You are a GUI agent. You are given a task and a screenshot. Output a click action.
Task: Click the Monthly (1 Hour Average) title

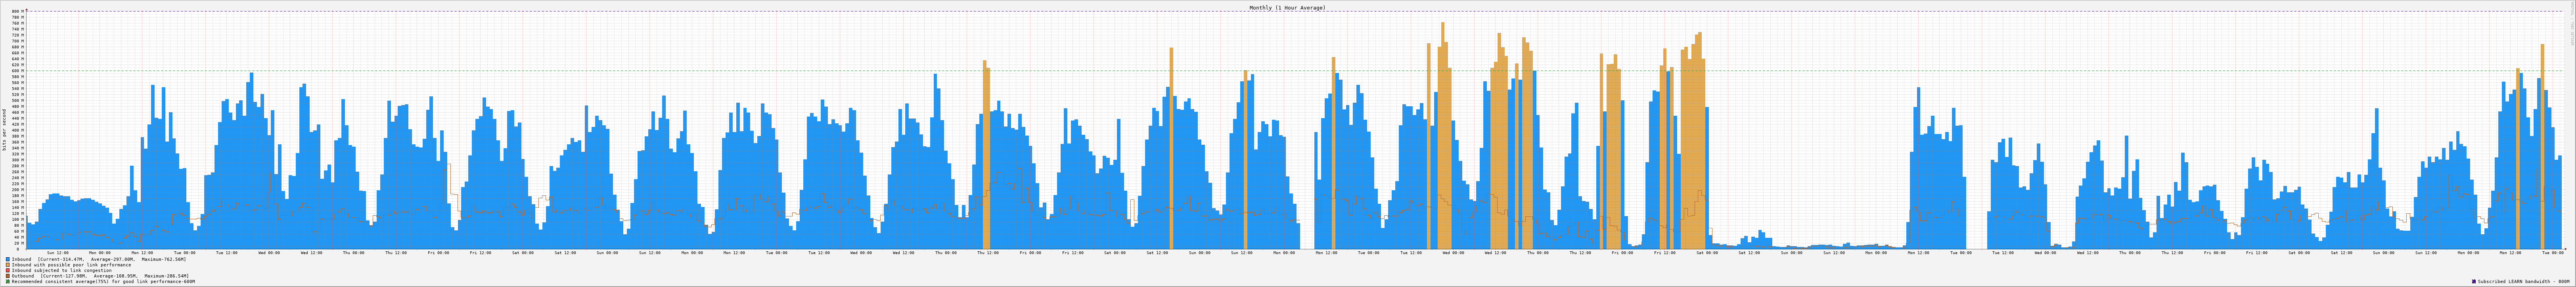1287,7
